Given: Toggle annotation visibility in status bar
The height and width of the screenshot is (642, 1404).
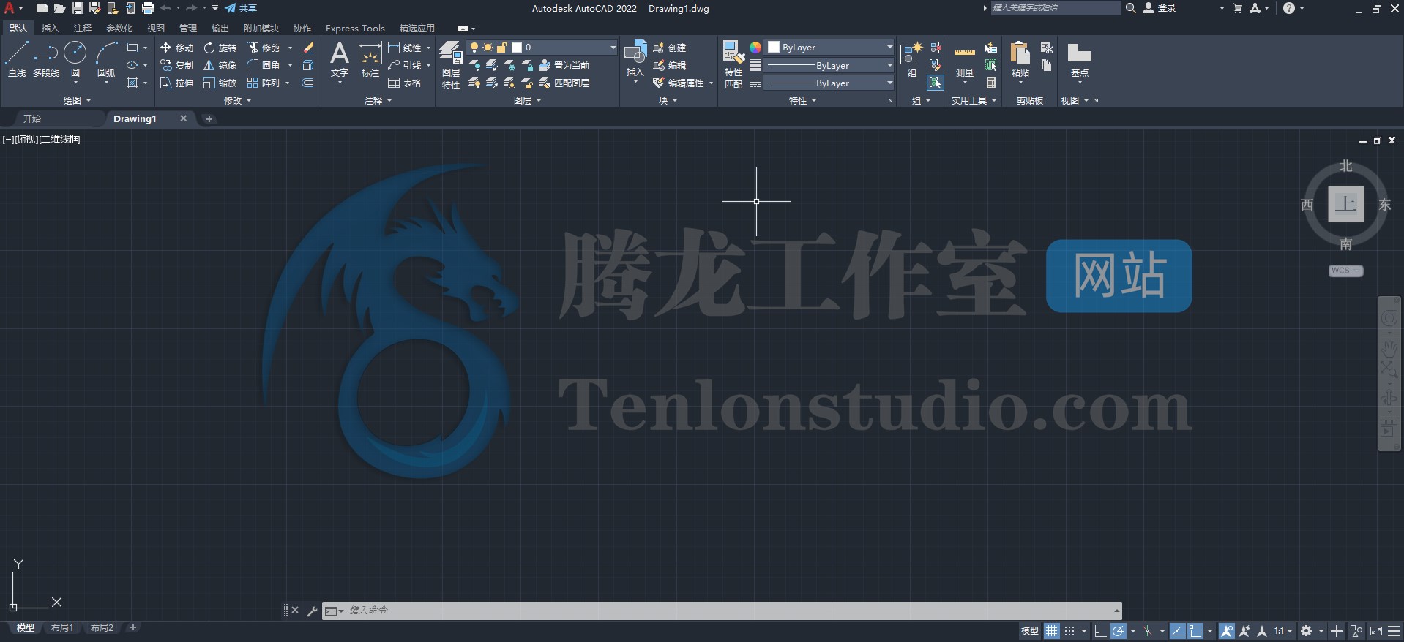Looking at the screenshot, I should click(1227, 630).
